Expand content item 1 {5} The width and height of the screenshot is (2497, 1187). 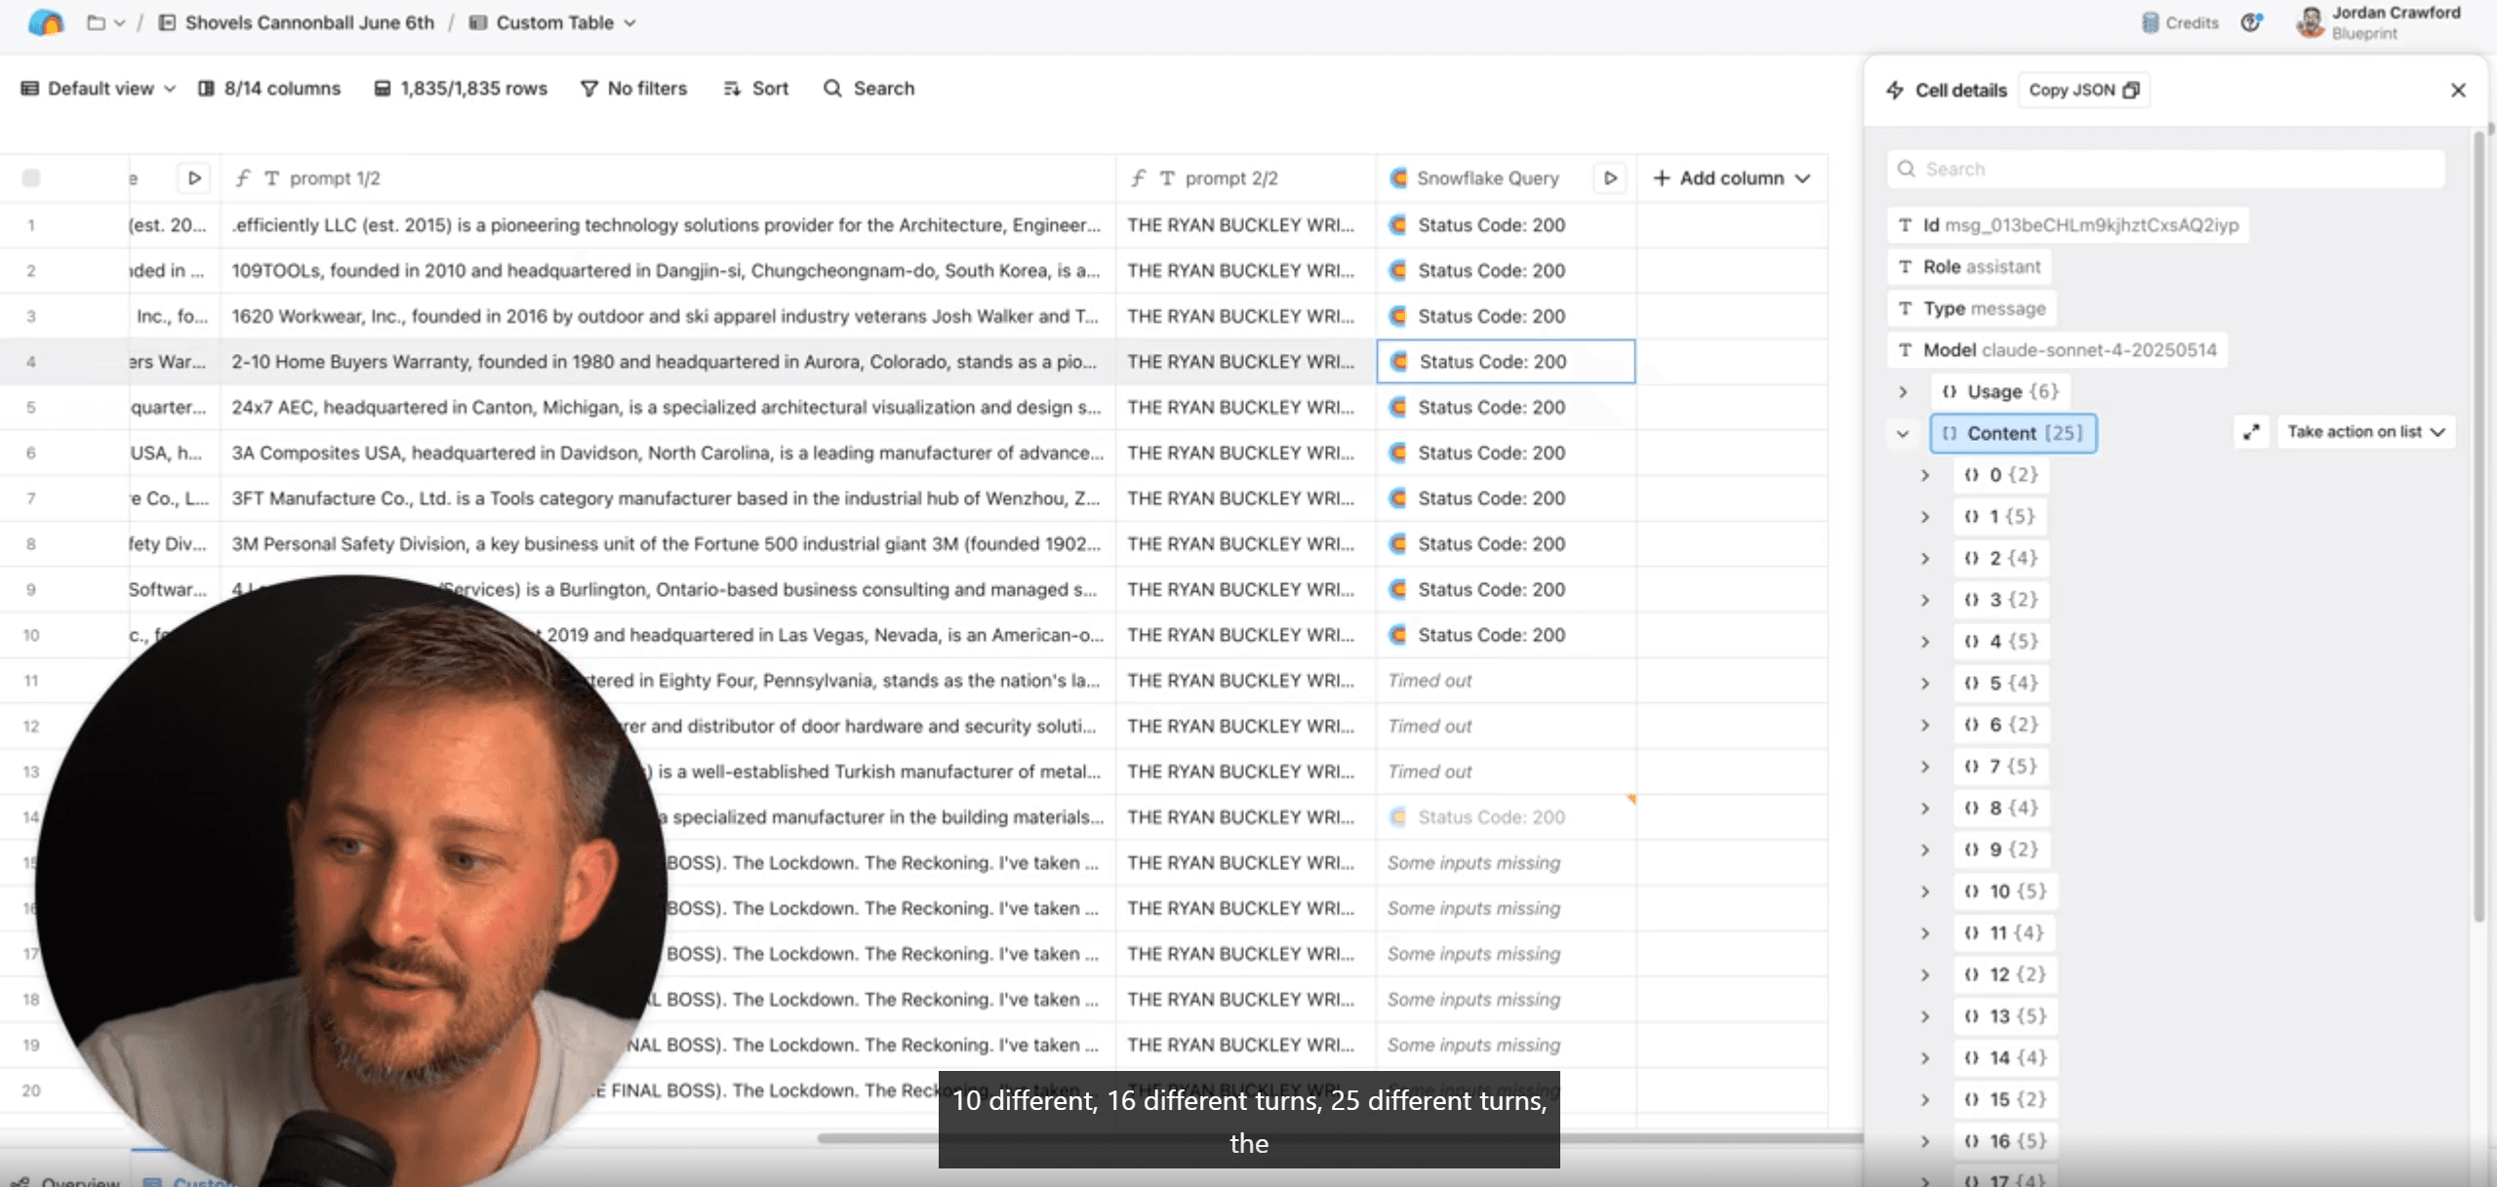(1925, 517)
